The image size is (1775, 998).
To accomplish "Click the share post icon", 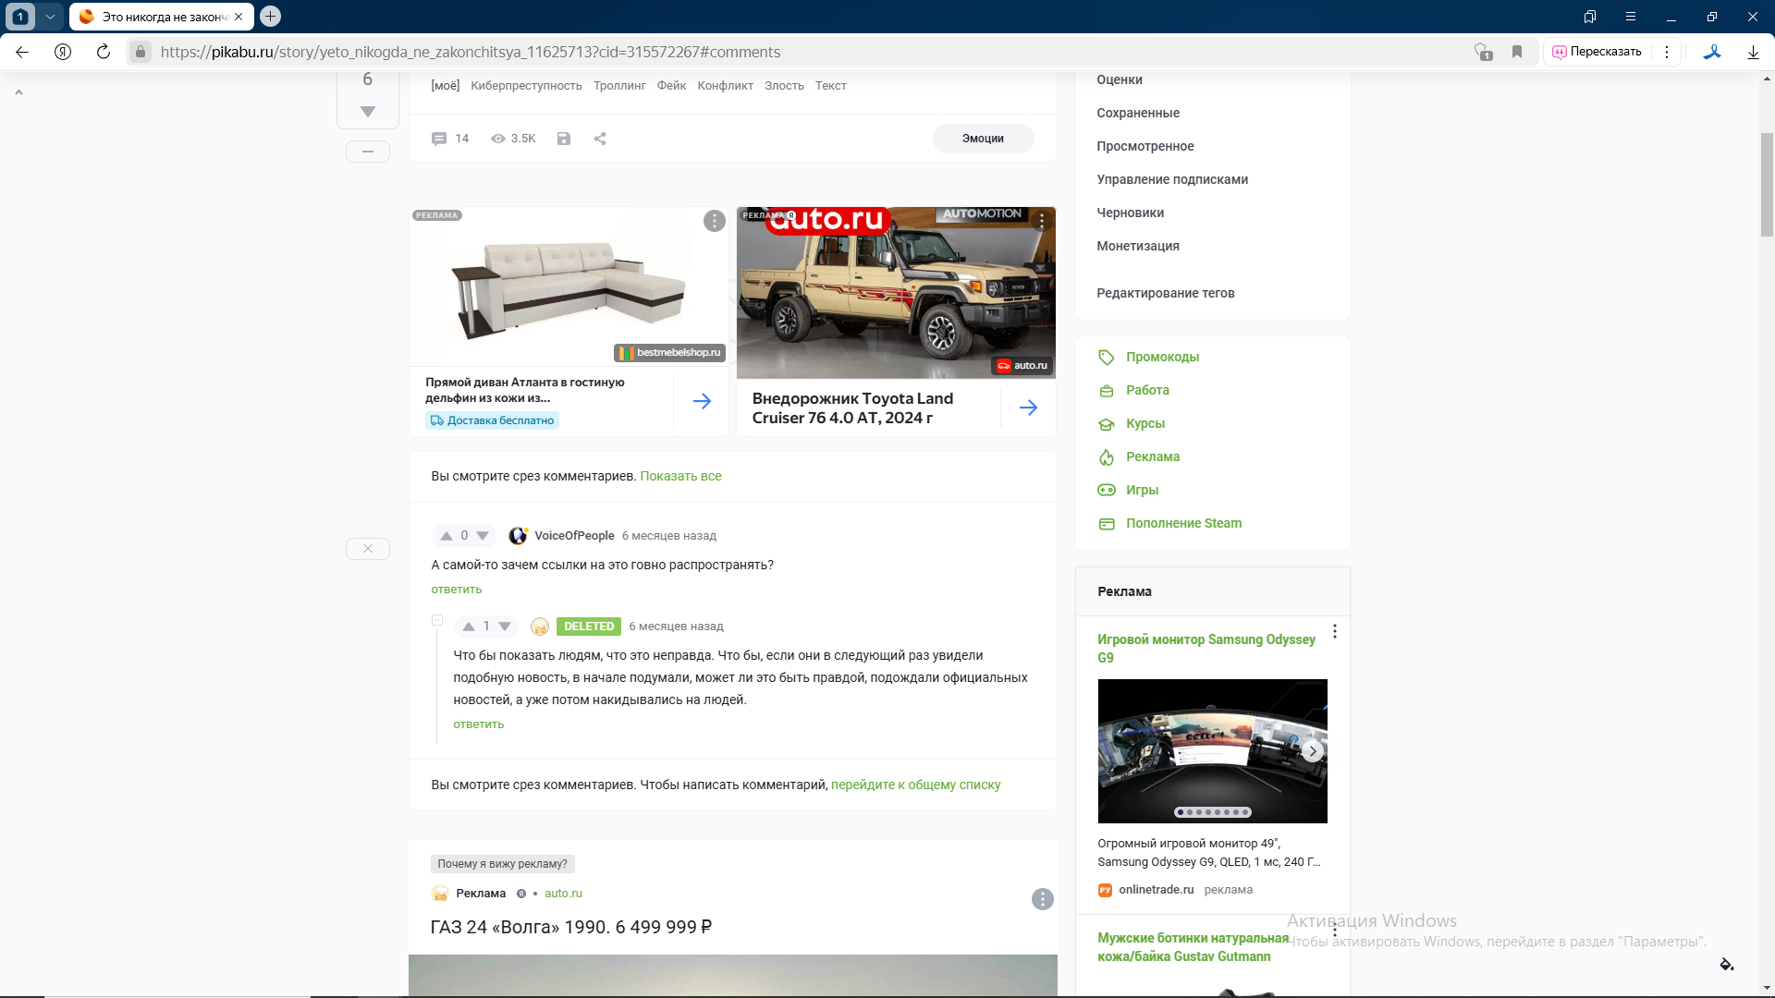I will (600, 139).
